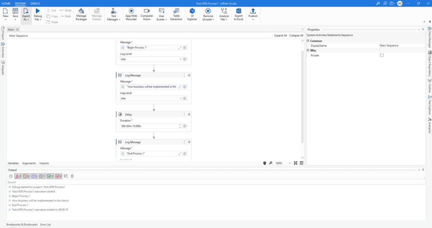Click the Table Extraction icon
Viewport: 432px width, 228px height.
(x=176, y=14)
